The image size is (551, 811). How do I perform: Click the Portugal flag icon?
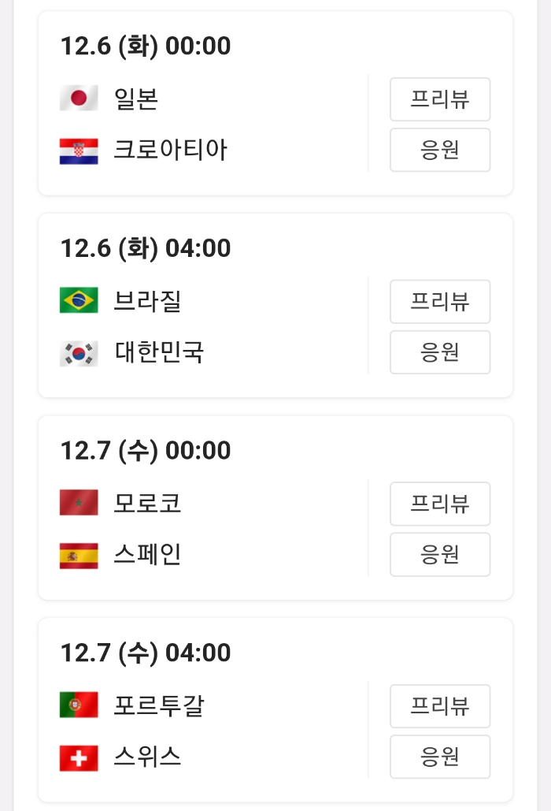[x=78, y=706]
